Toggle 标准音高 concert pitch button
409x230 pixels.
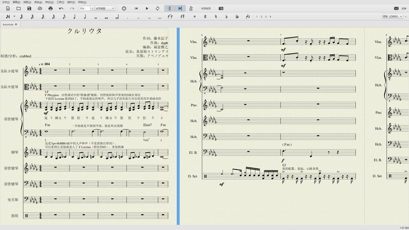(206, 9)
